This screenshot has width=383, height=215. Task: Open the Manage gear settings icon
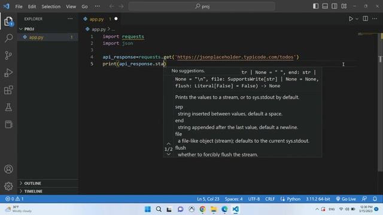tap(8, 186)
